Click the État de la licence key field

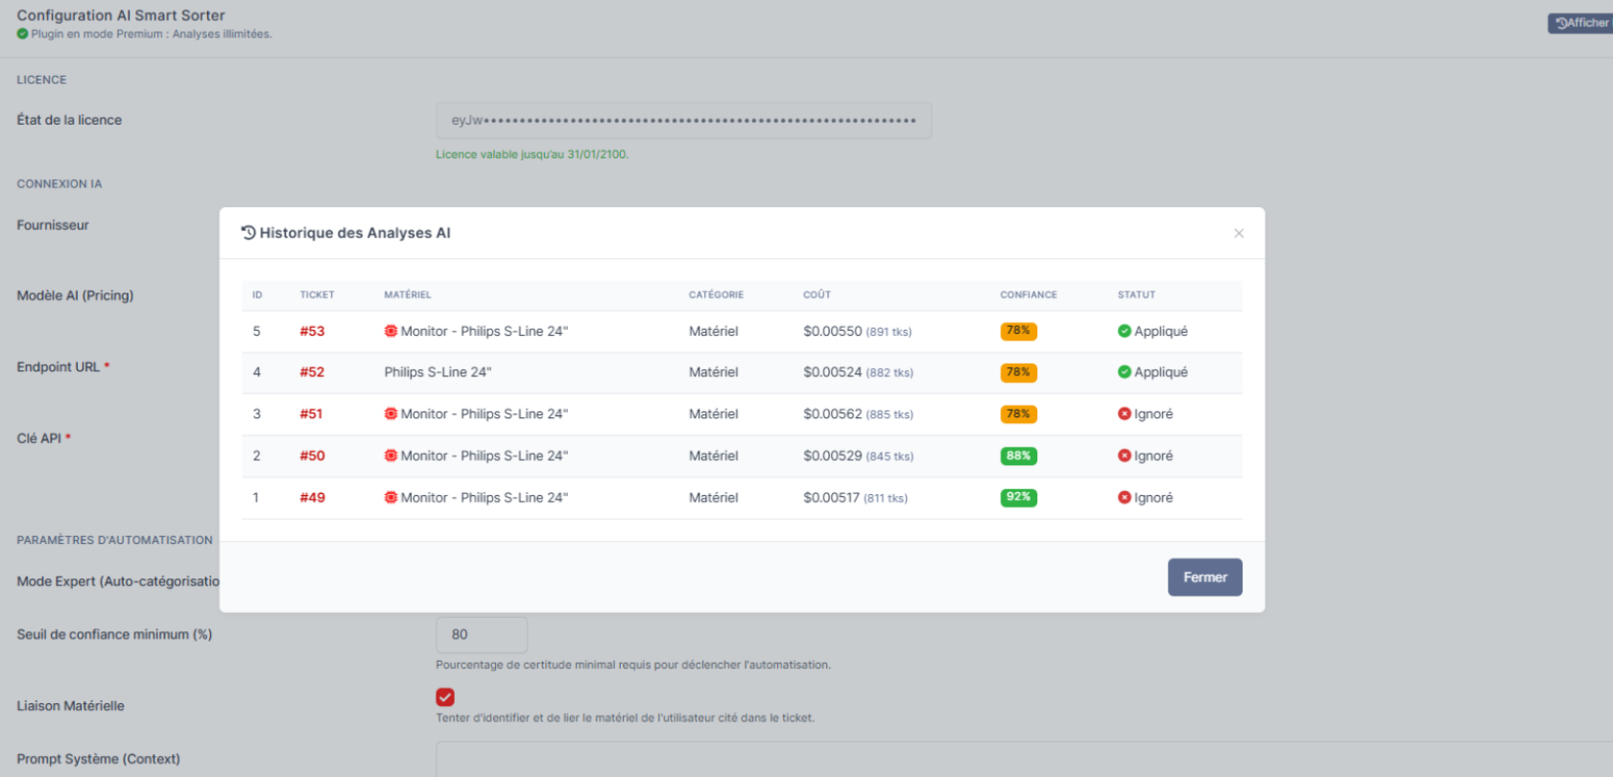tap(683, 121)
